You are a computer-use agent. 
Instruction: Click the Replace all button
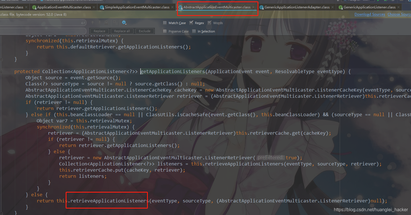coord(122,31)
